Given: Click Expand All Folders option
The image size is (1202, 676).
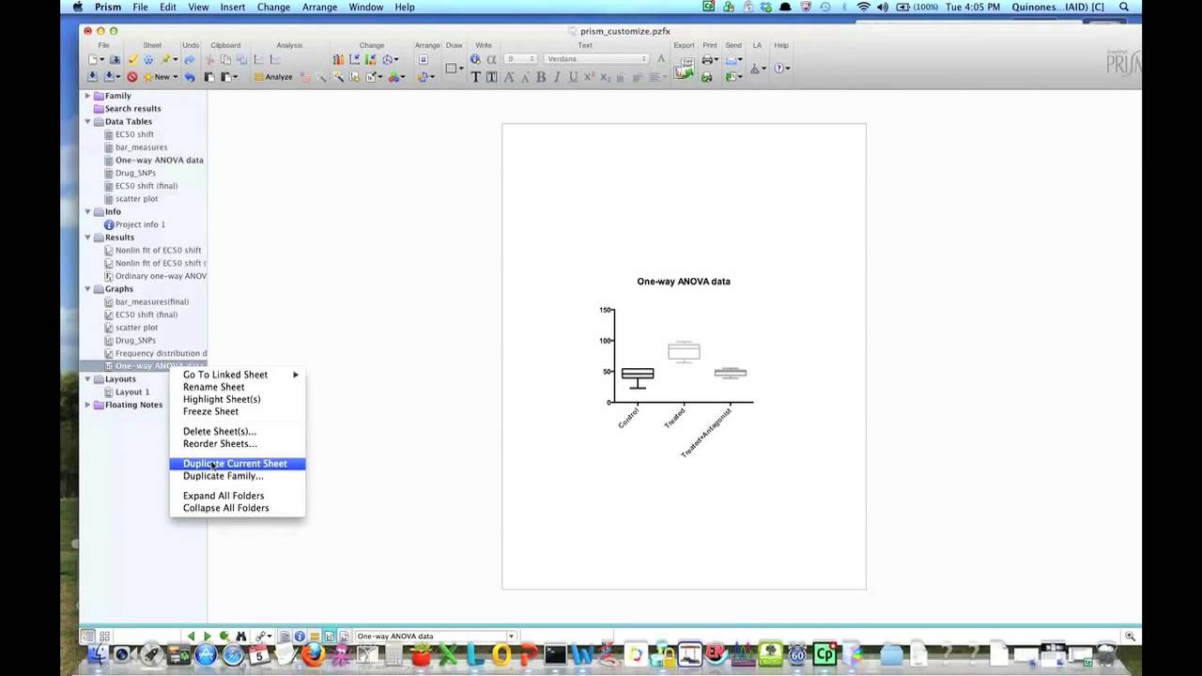Looking at the screenshot, I should click(x=223, y=495).
